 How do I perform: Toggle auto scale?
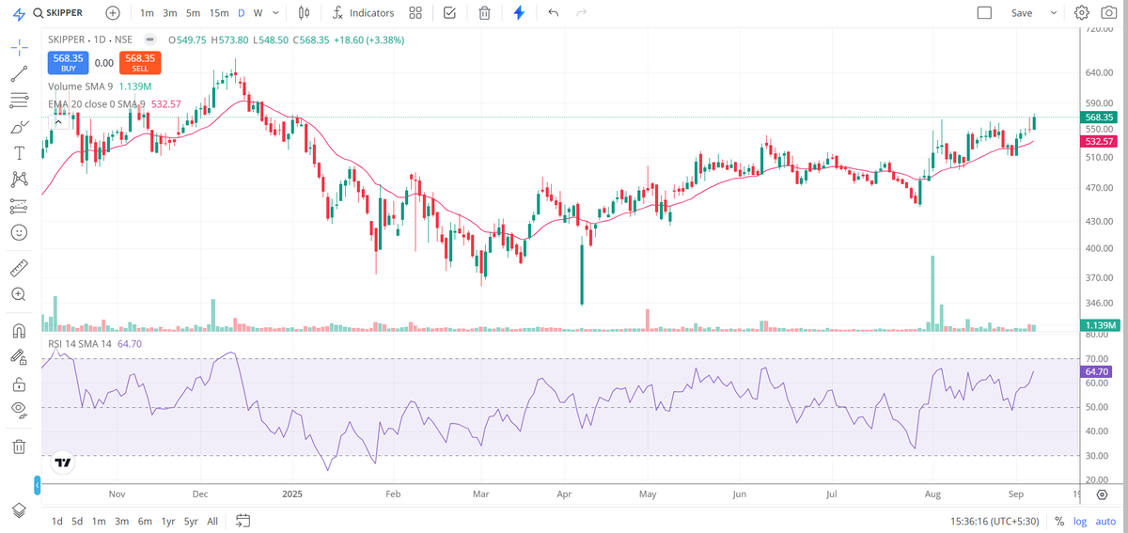click(1105, 521)
